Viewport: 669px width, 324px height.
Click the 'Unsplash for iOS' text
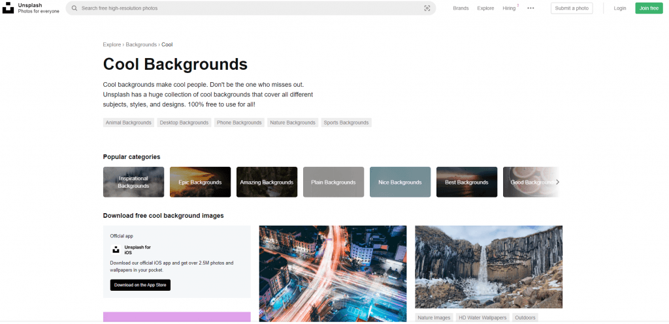[x=137, y=250]
